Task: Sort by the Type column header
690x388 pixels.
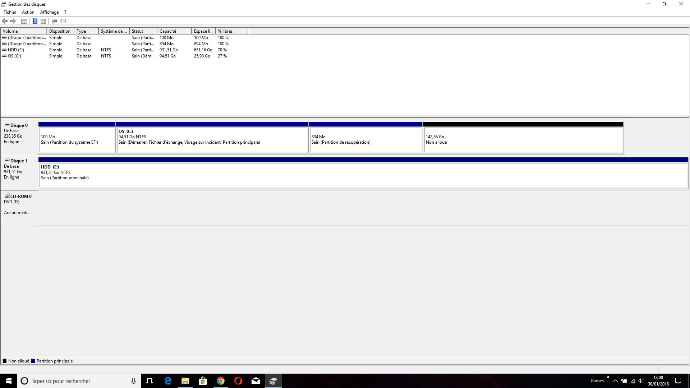Action: click(86, 31)
